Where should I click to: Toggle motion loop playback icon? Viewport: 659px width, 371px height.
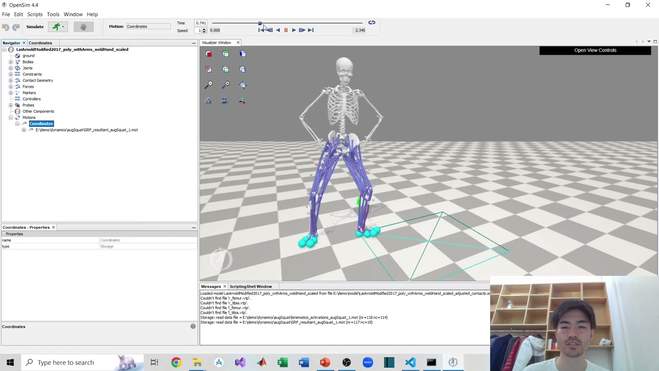tap(371, 23)
